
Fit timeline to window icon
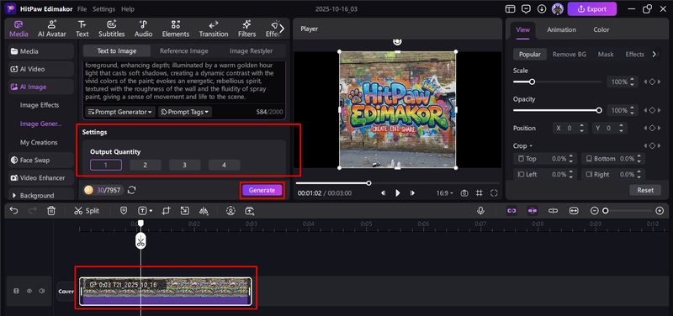pos(574,210)
